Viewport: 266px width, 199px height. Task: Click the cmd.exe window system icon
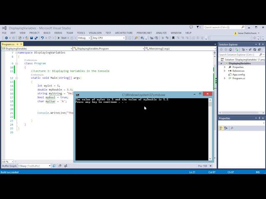(x=78, y=95)
